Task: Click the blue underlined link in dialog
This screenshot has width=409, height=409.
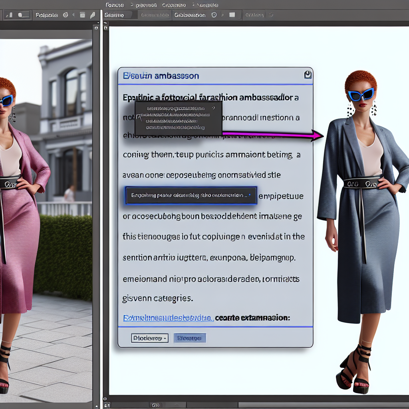Action: [167, 318]
